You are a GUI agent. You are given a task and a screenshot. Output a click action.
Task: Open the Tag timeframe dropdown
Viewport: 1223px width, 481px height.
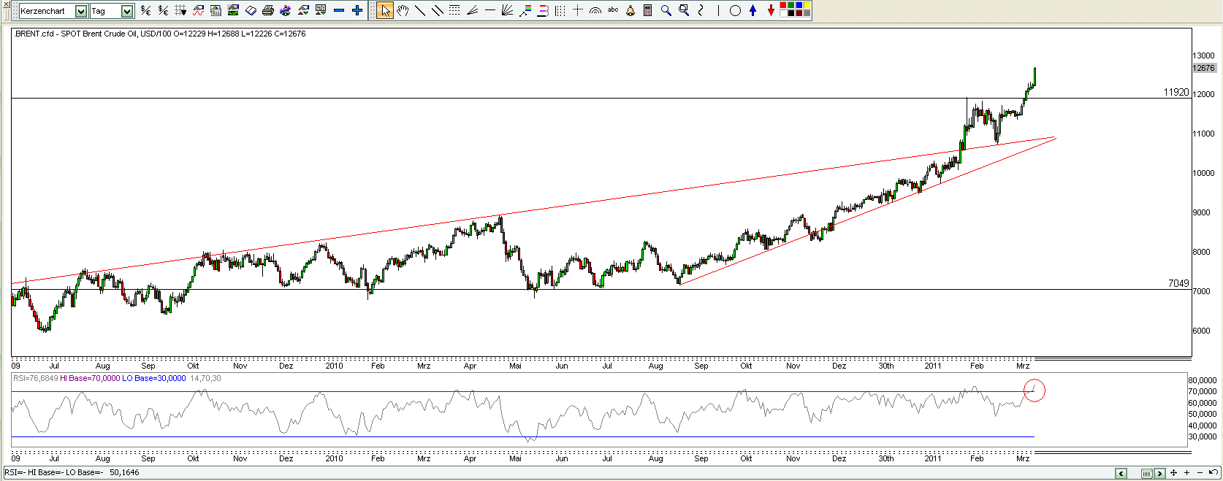click(x=126, y=11)
